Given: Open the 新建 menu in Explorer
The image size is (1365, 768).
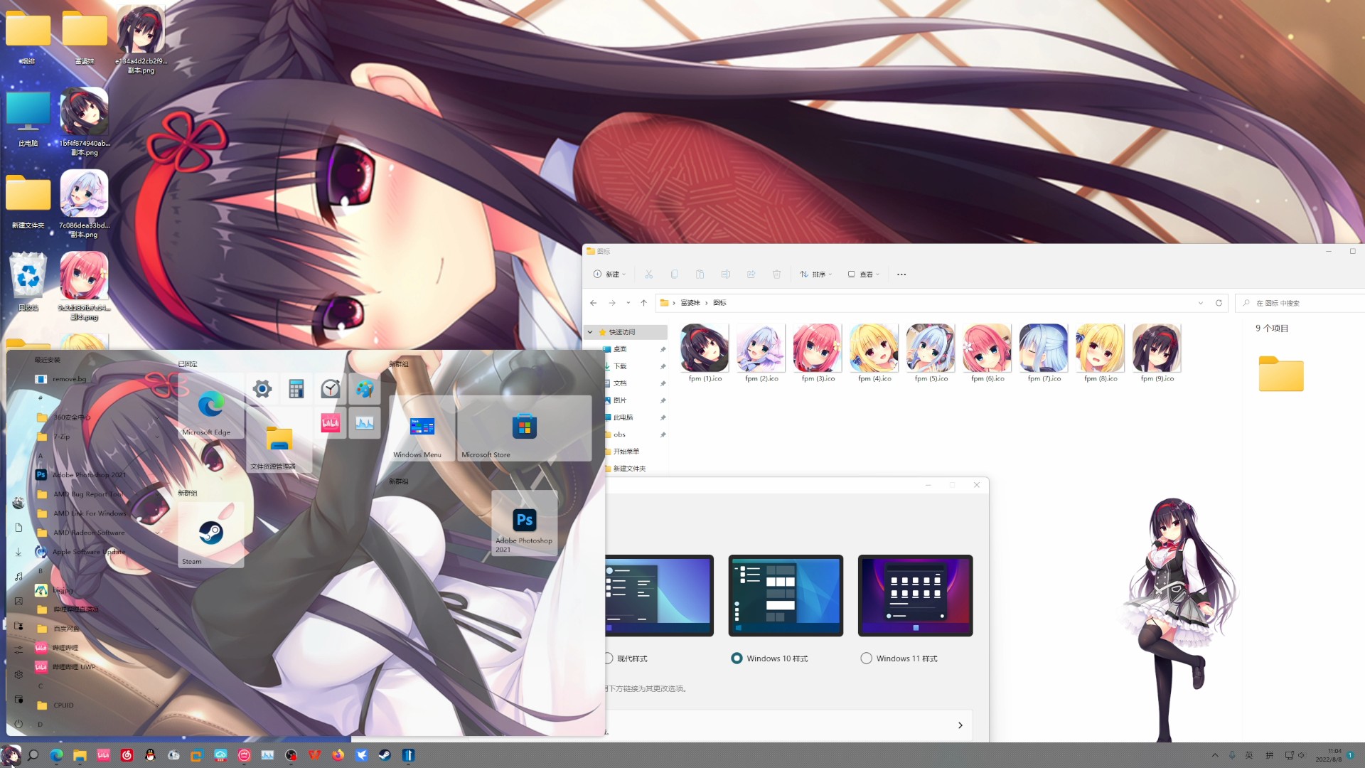Looking at the screenshot, I should pyautogui.click(x=610, y=274).
